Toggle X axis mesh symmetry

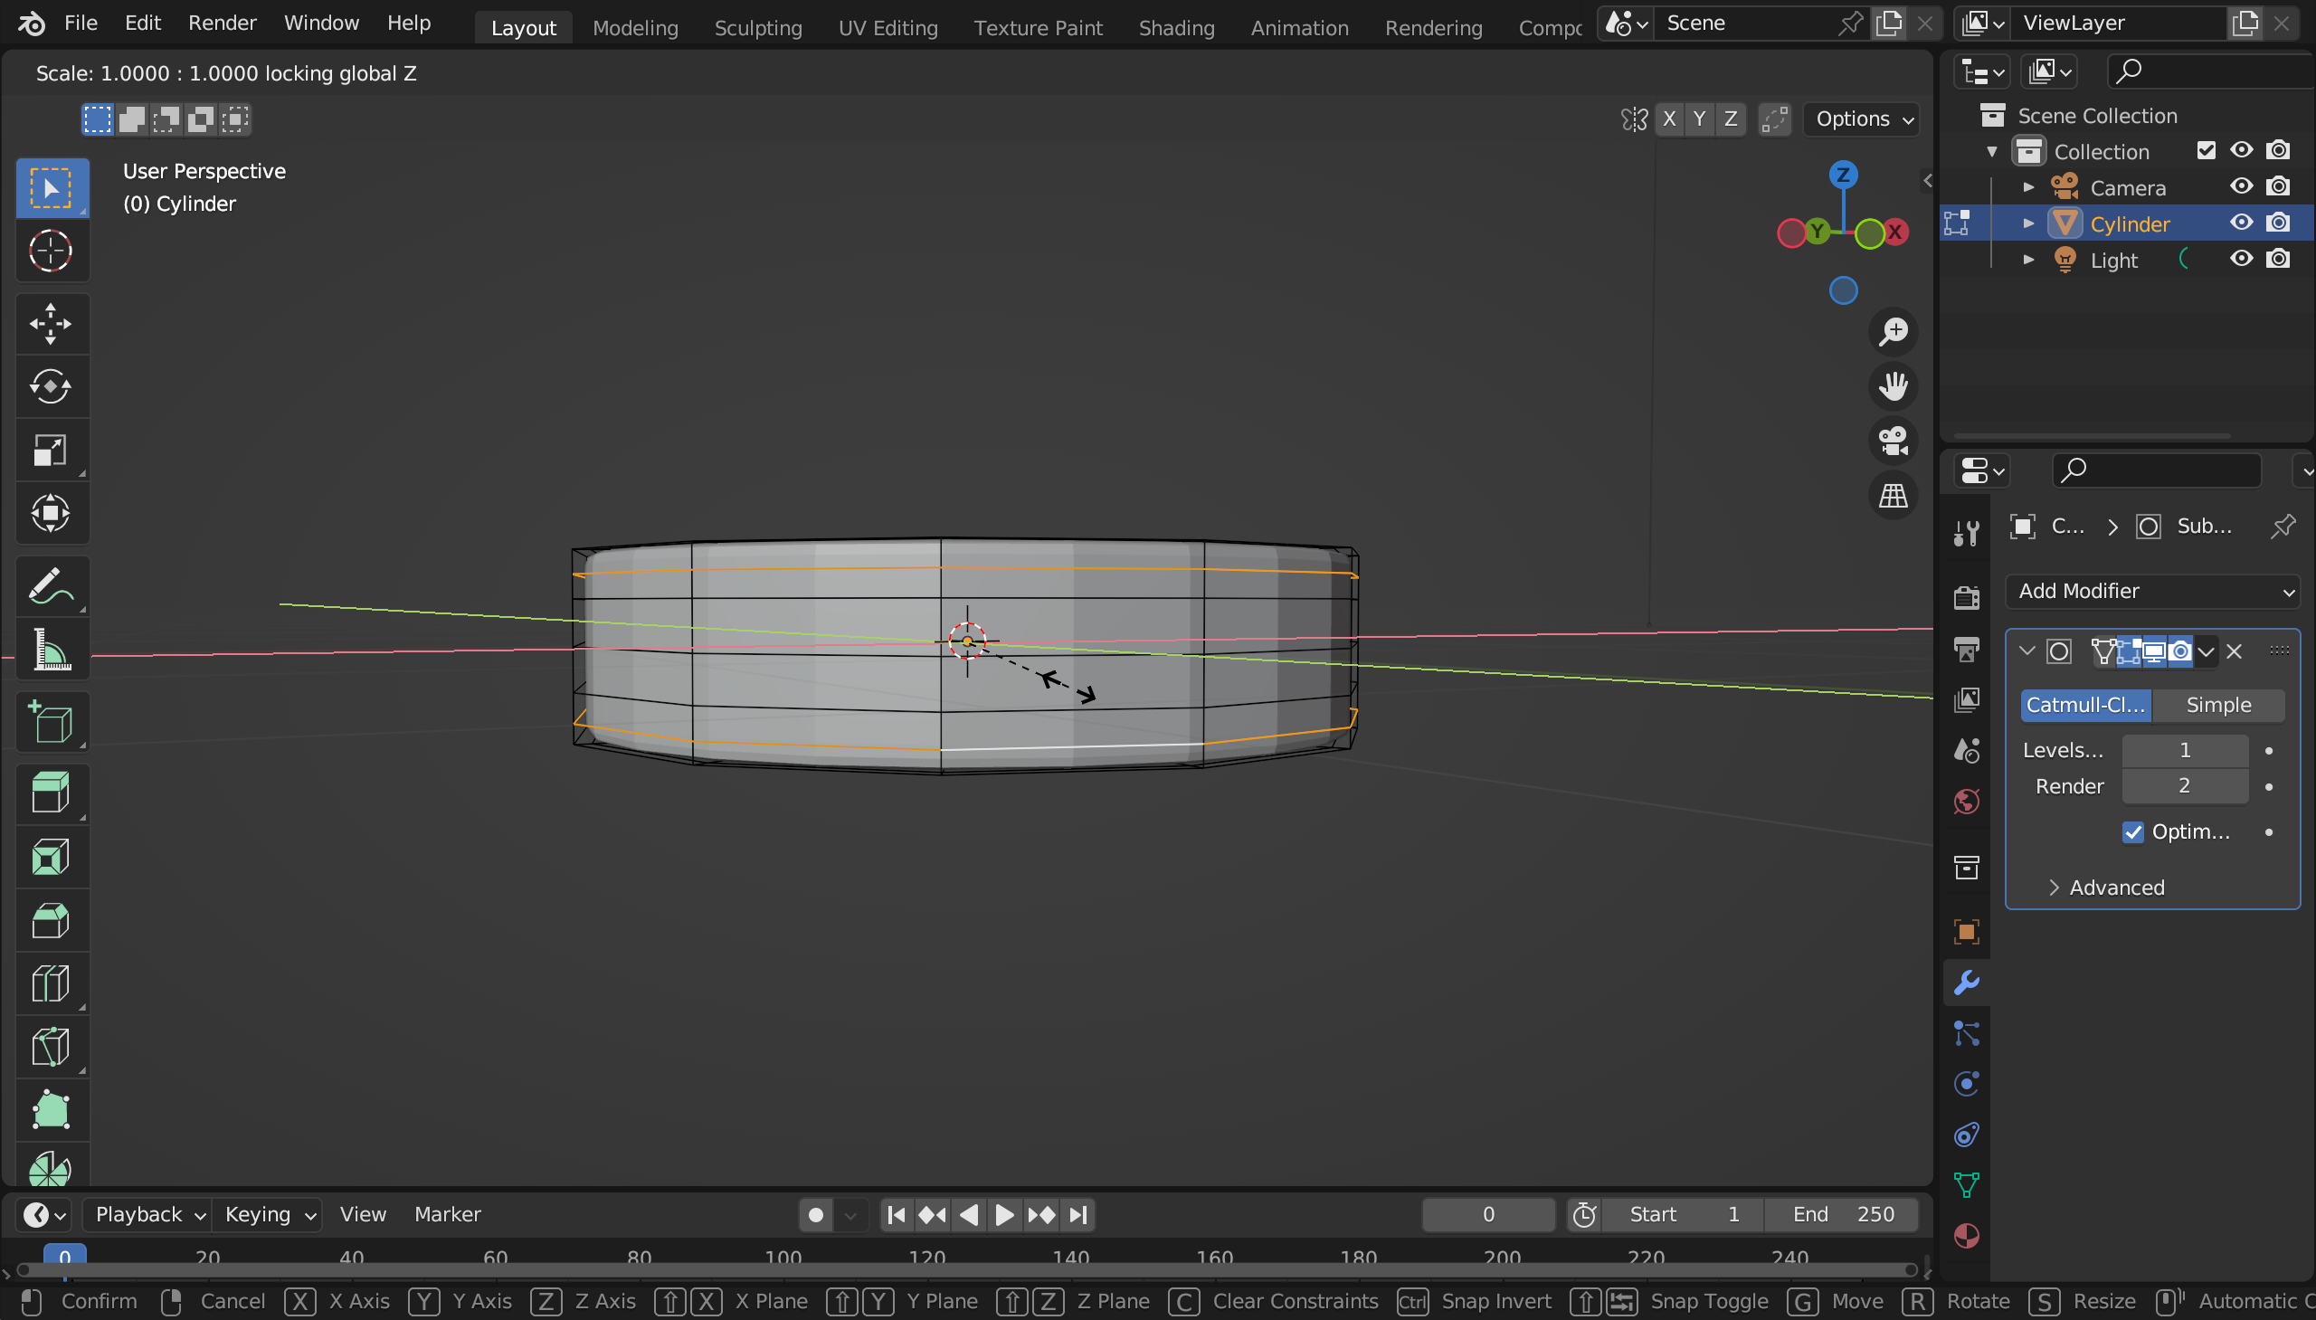click(1669, 119)
